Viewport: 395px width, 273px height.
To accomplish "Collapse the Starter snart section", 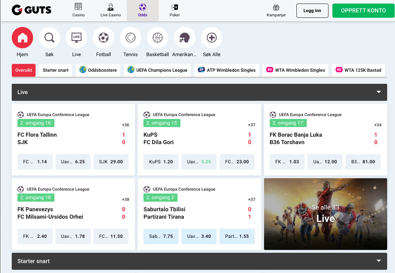I will pos(199,261).
